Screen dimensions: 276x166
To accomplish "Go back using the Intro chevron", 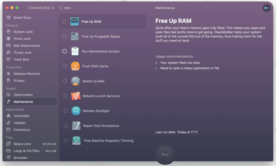I will point(61,8).
